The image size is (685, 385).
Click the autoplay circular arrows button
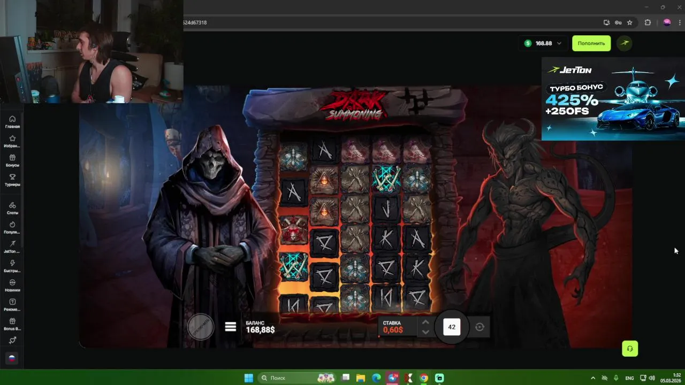[479, 327]
